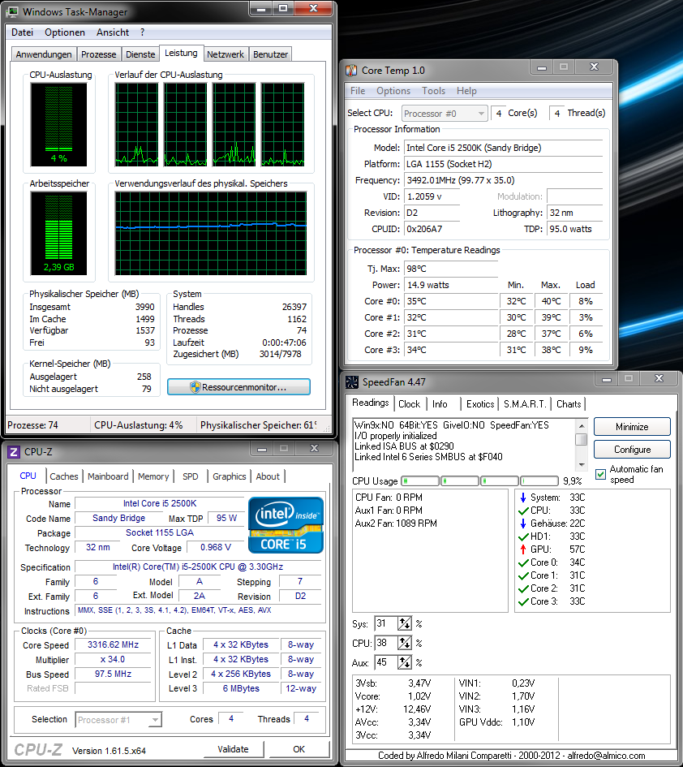Switch to the Graphics tab in CPU-Z
The height and width of the screenshot is (767, 683).
(x=230, y=476)
